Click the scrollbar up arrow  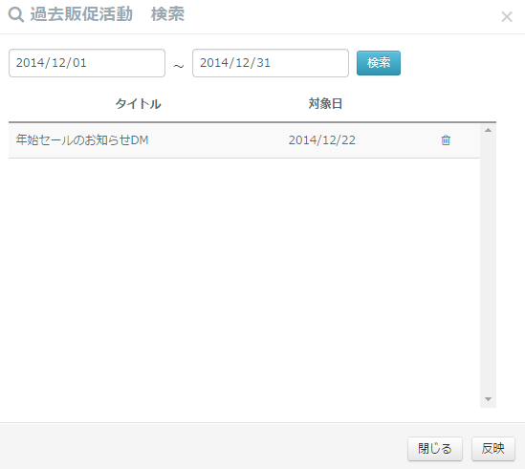tap(488, 130)
